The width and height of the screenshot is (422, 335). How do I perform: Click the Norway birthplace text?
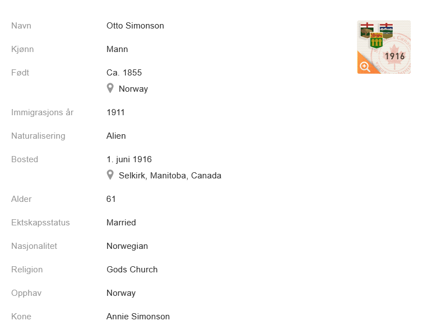pyautogui.click(x=133, y=89)
